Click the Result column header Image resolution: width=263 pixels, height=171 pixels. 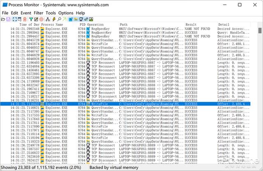(191, 25)
